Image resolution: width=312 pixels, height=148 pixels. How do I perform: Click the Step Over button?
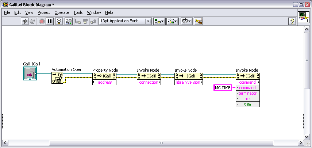85,21
